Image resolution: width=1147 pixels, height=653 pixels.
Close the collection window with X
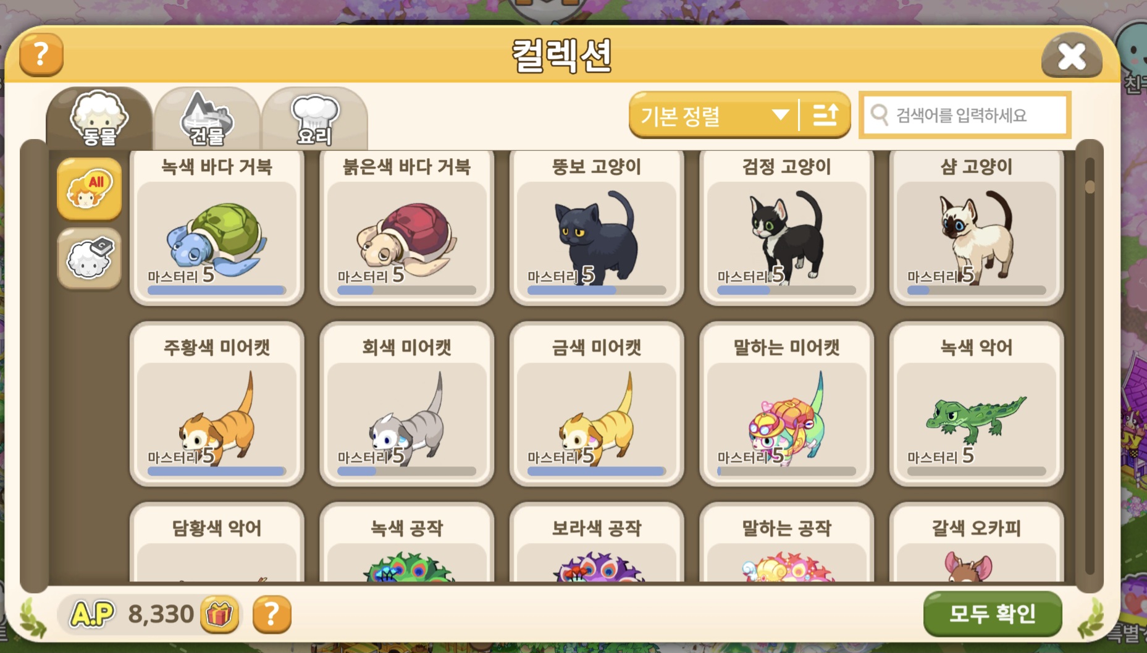click(1072, 56)
